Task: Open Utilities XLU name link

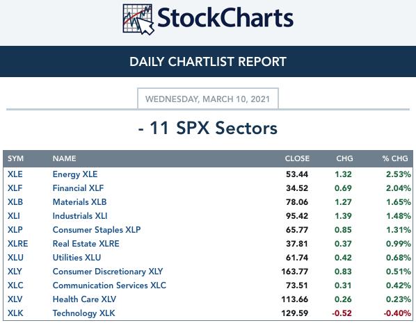Action: tap(77, 258)
